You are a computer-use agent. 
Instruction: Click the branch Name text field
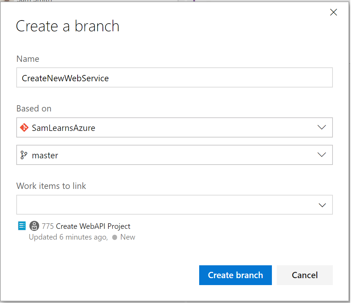point(174,78)
